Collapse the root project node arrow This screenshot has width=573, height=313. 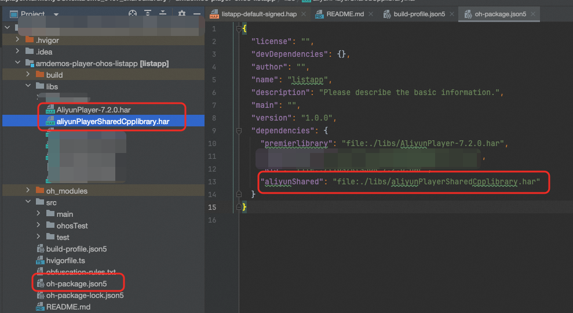[8, 27]
